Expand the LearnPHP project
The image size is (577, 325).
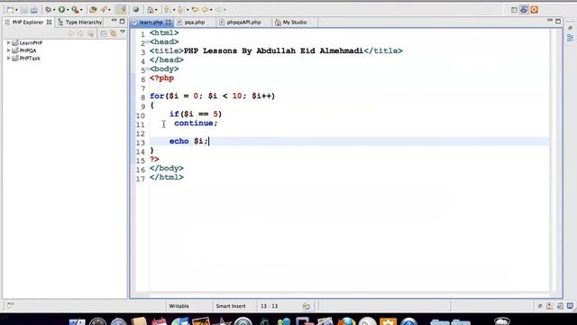tap(8, 42)
